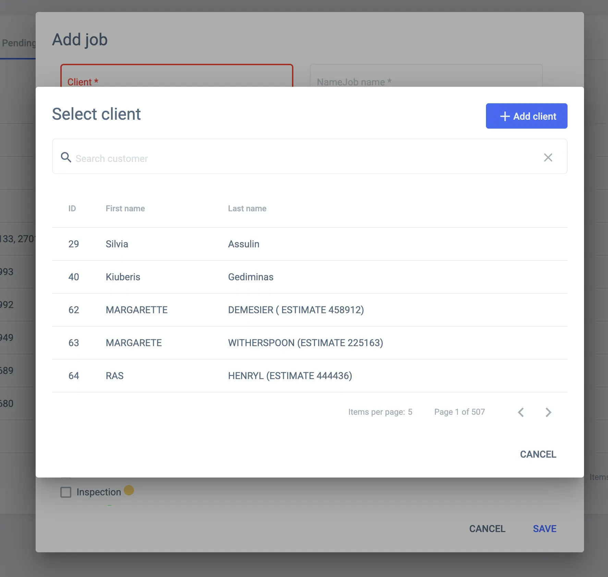
Task: Go to previous page of clients
Action: [x=521, y=412]
